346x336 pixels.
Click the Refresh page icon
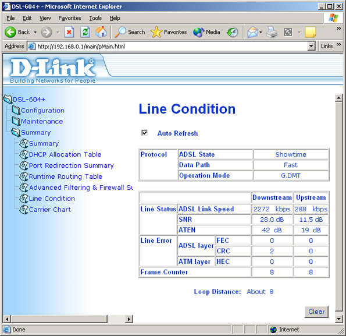pos(85,32)
